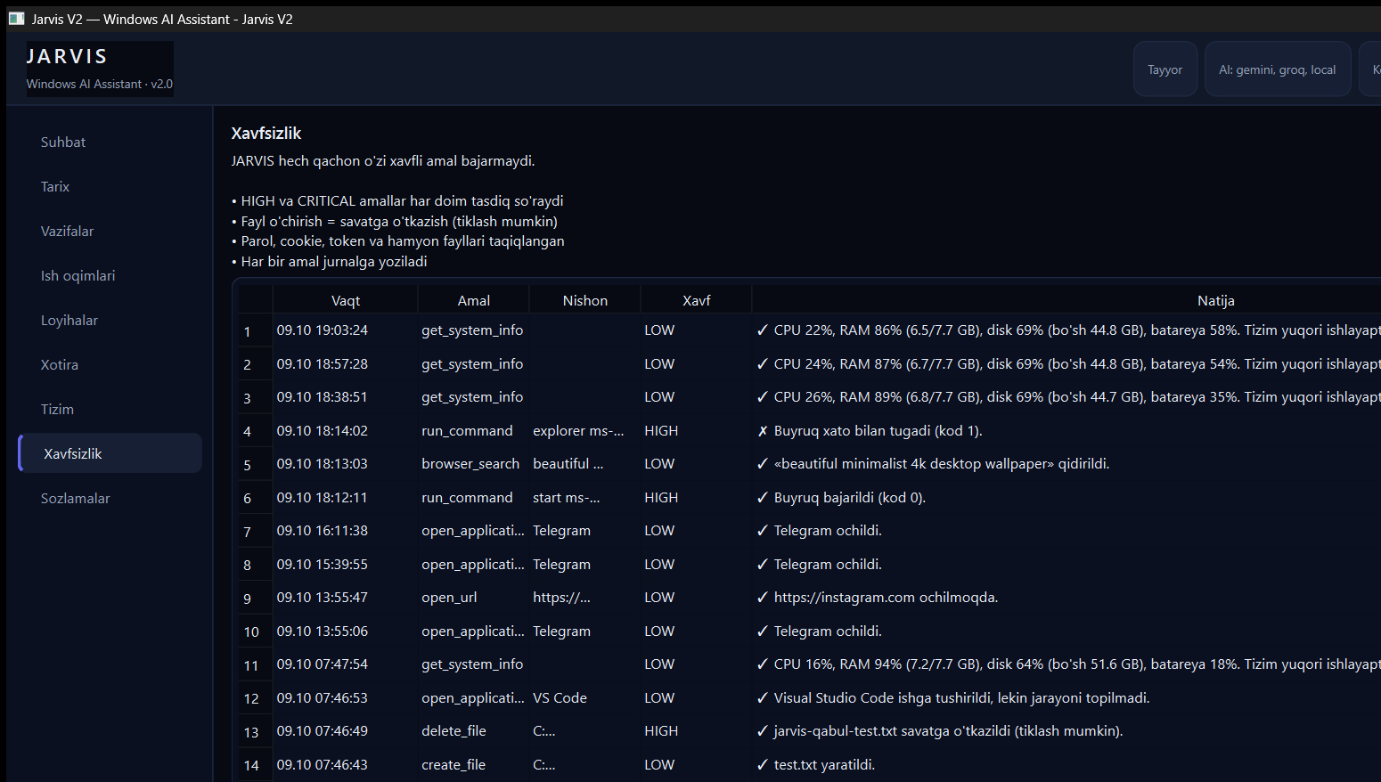Click the Tayyor status button
The width and height of the screenshot is (1381, 782).
pyautogui.click(x=1164, y=69)
